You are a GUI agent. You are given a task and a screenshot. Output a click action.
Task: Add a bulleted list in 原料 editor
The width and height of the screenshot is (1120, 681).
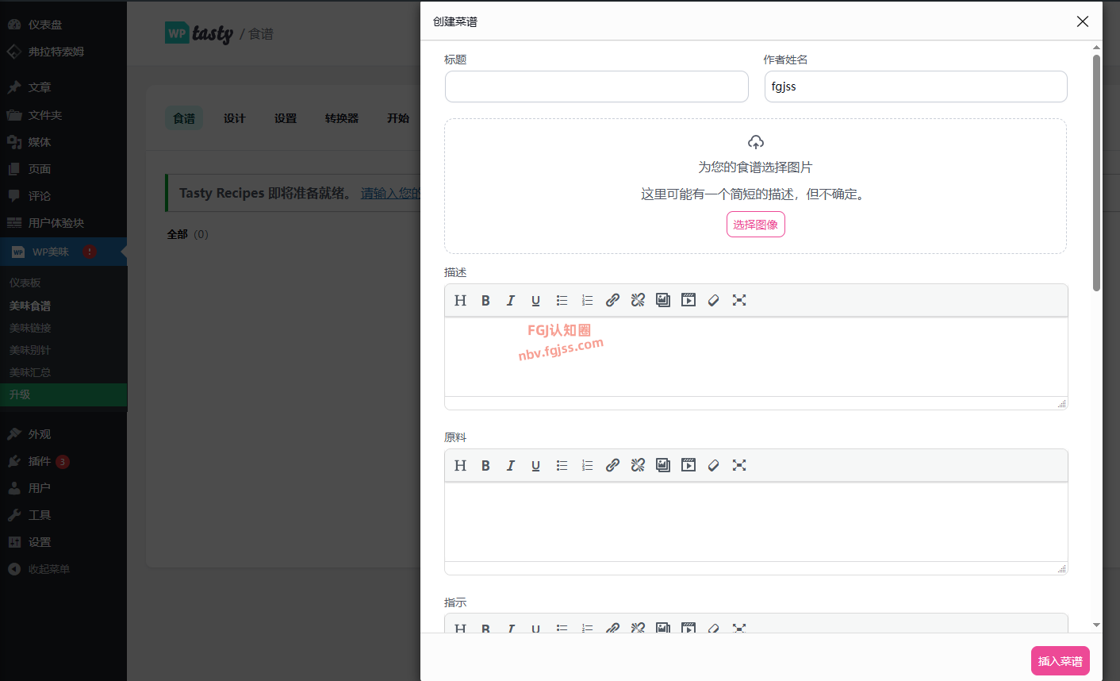(x=562, y=465)
